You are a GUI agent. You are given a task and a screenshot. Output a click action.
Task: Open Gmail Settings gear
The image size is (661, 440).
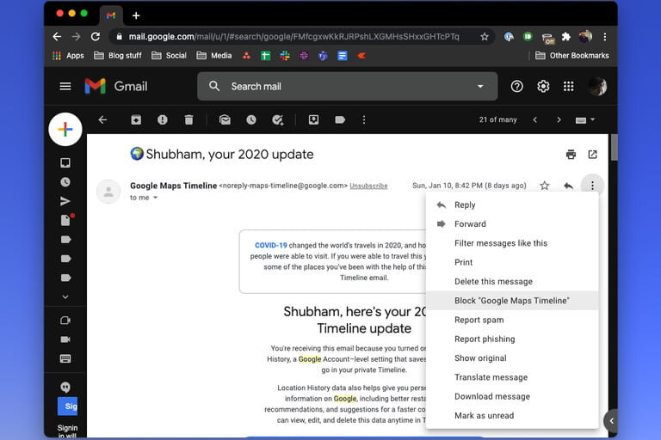[543, 86]
